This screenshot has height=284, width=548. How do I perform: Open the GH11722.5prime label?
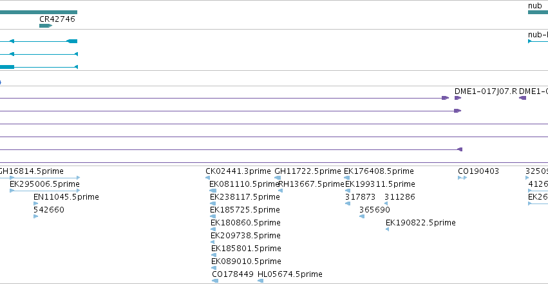308,171
